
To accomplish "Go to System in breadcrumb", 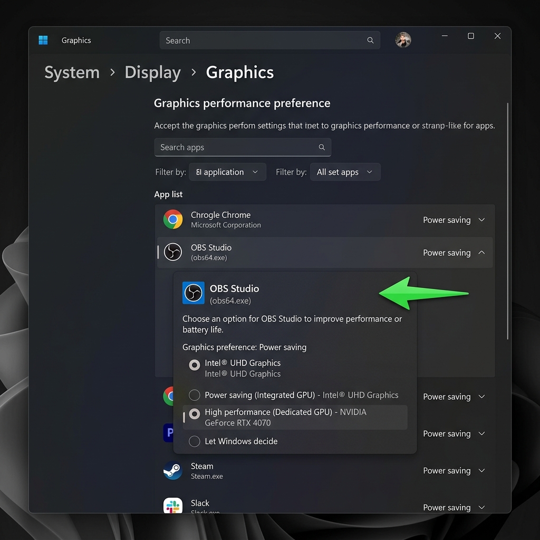I will (72, 72).
